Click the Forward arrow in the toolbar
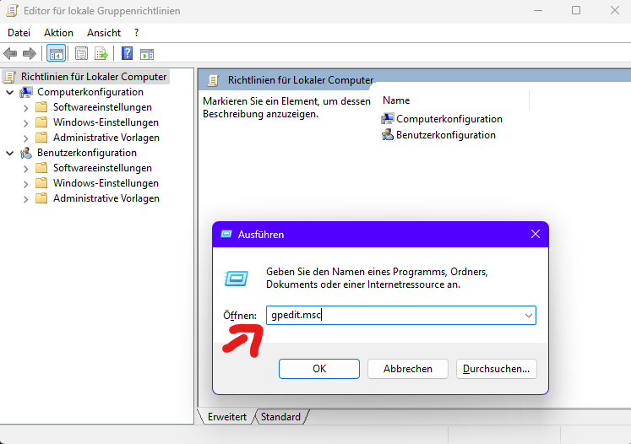This screenshot has width=631, height=444. [x=30, y=54]
